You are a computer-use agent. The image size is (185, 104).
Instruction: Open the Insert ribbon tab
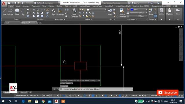pyautogui.click(x=18, y=6)
